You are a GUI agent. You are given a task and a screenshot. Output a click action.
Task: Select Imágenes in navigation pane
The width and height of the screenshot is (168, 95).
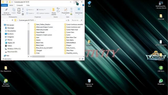click(x=9, y=37)
